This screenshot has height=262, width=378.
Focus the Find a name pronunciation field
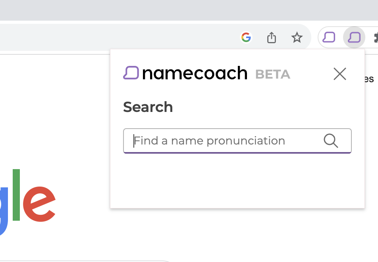(x=237, y=141)
